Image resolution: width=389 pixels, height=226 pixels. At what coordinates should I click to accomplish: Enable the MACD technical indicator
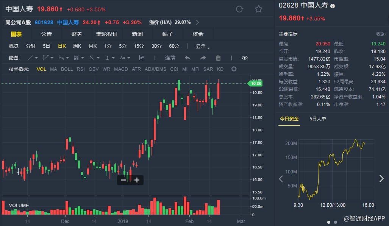point(121,69)
